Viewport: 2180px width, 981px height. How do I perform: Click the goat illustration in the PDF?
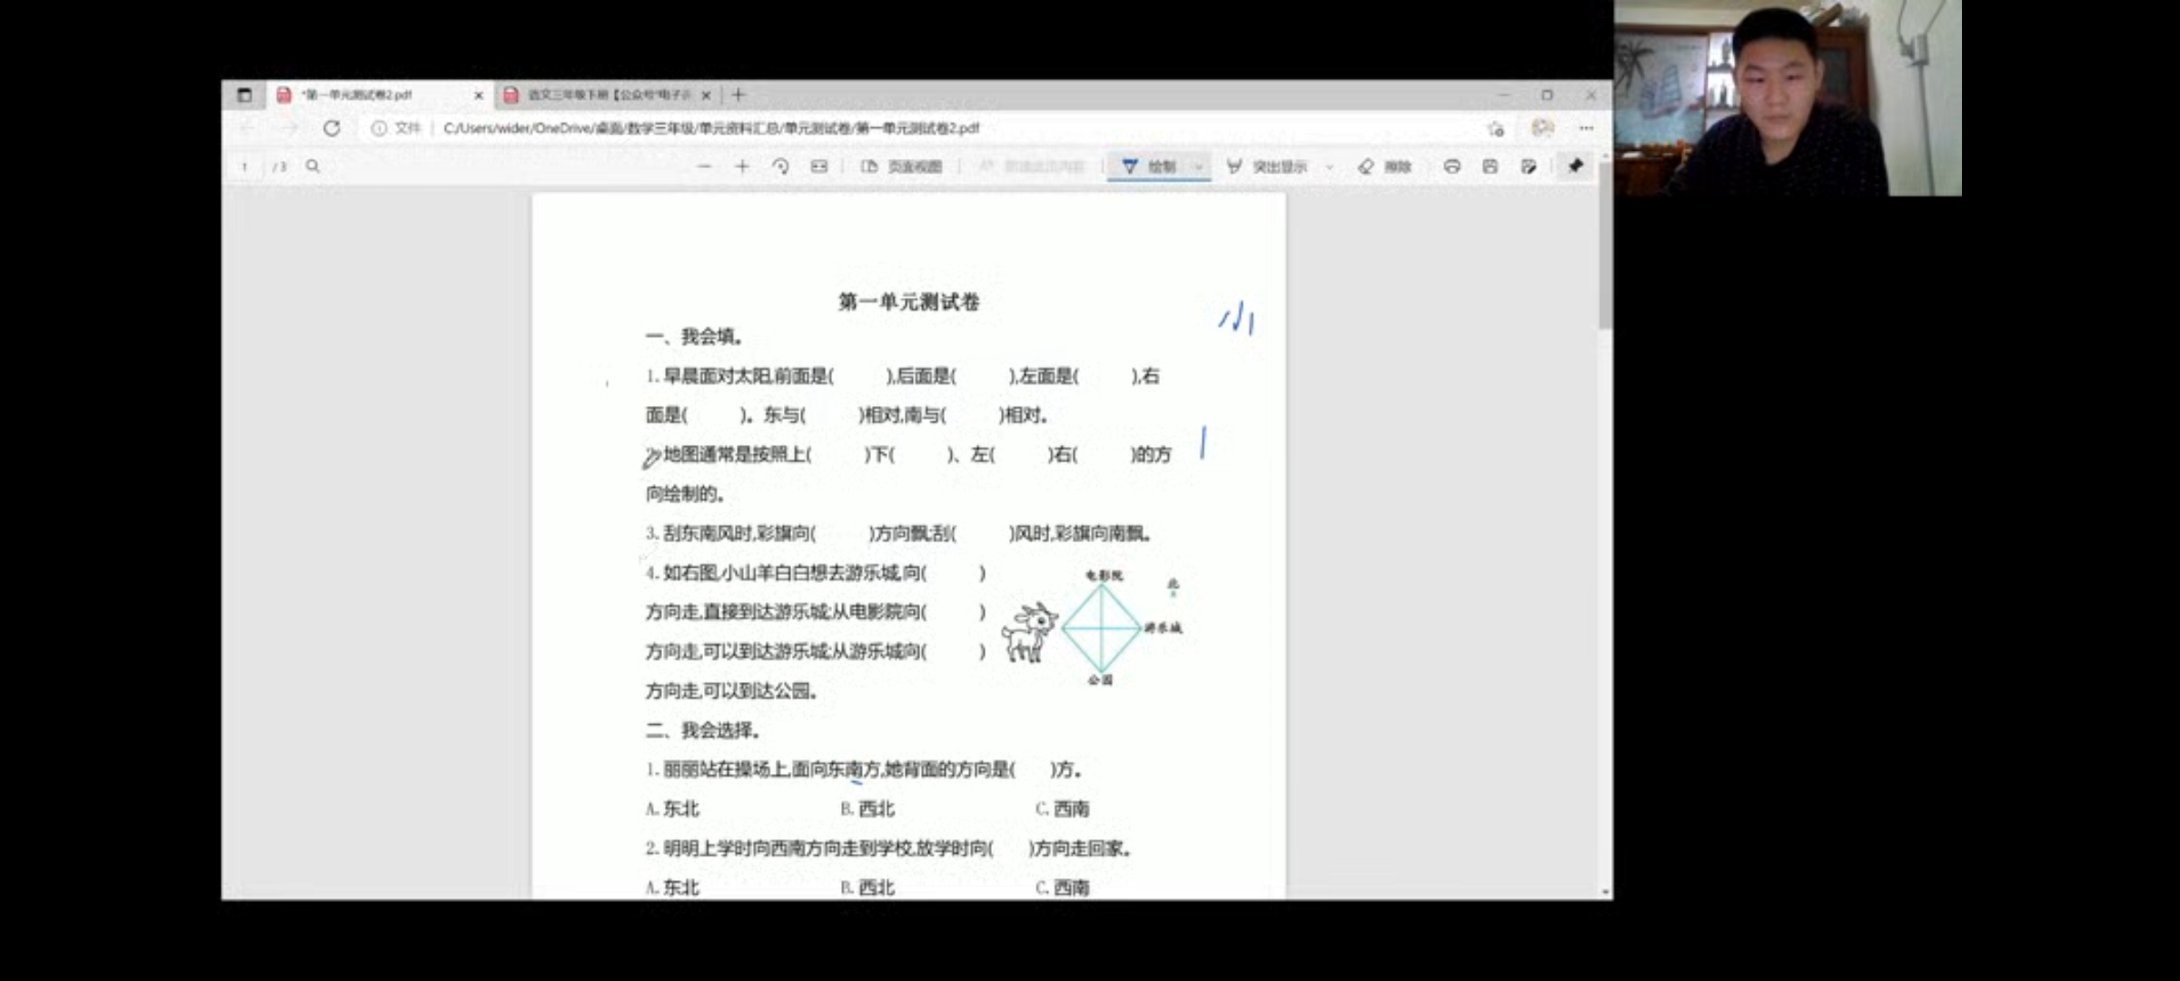(1030, 632)
